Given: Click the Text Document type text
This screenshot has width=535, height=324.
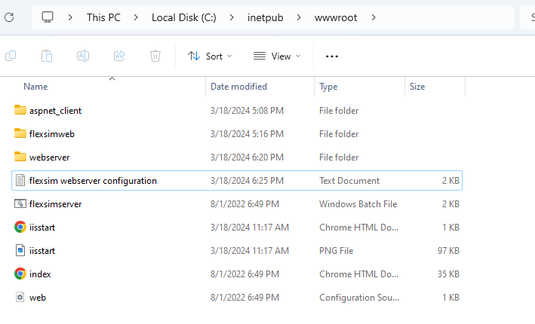Looking at the screenshot, I should (x=349, y=181).
